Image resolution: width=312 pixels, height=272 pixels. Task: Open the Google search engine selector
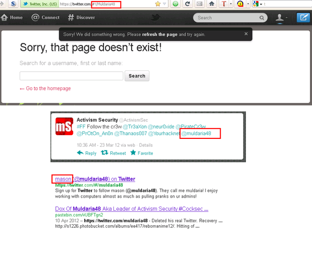pos(258,4)
